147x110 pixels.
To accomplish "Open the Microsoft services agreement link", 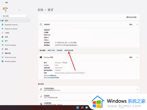I will 50,76.
